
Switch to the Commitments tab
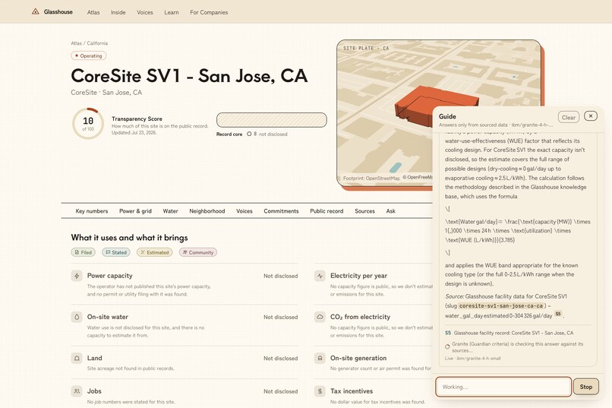pyautogui.click(x=281, y=210)
